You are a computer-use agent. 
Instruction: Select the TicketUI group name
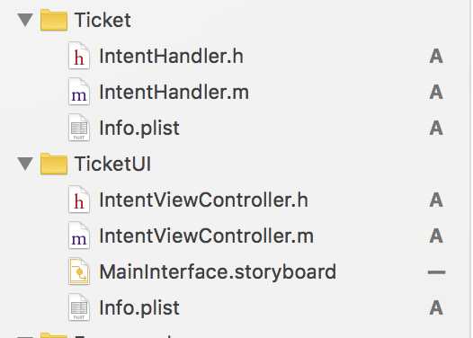point(112,164)
